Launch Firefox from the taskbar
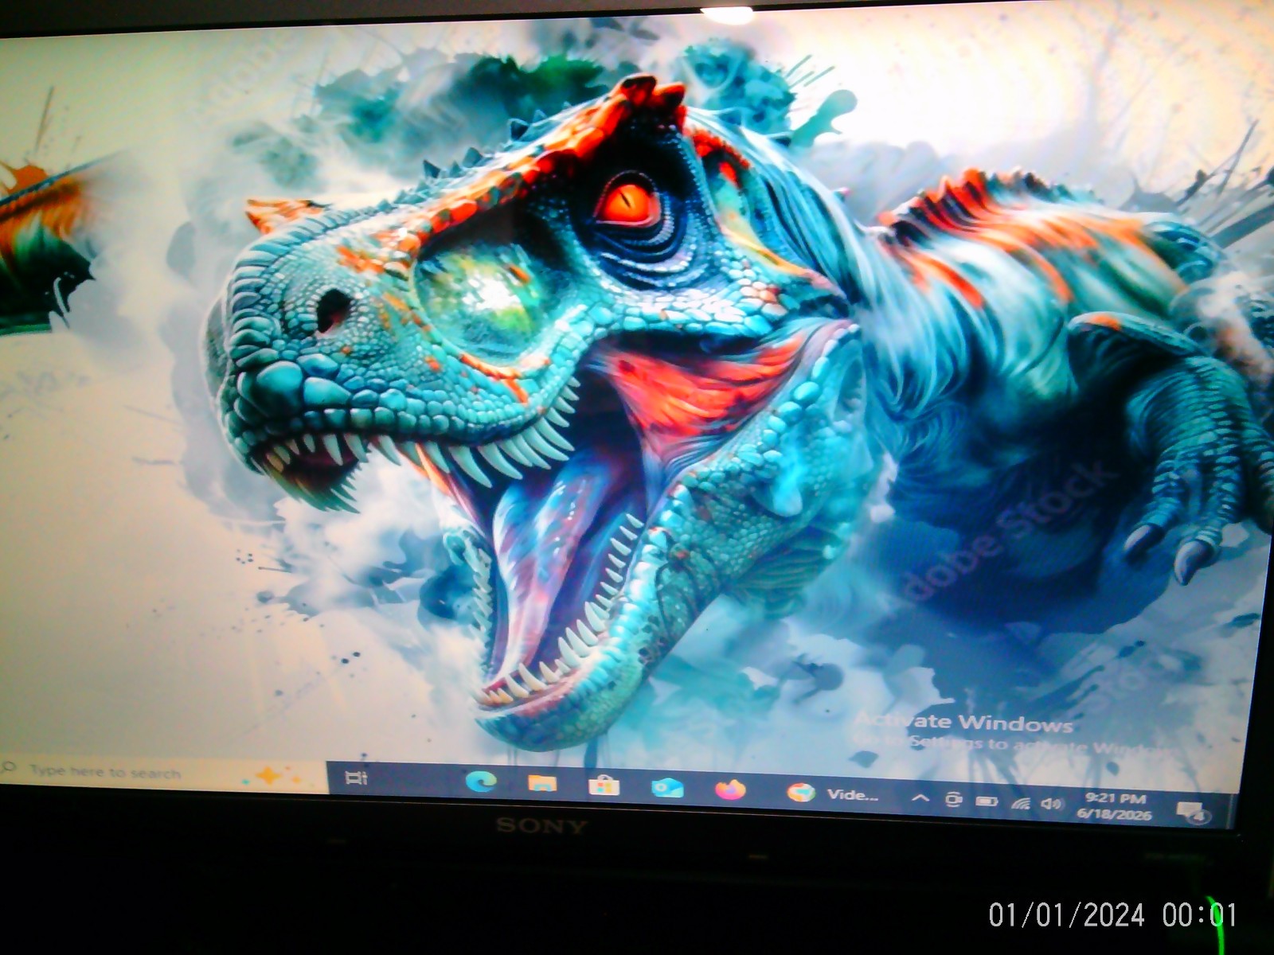Screen dimensions: 1274x955 point(730,789)
